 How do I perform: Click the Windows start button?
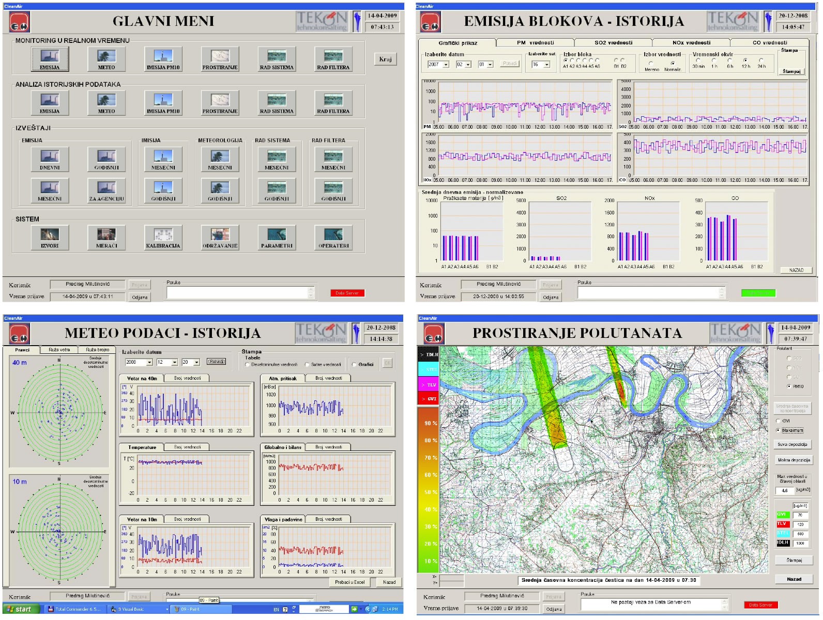[19, 609]
